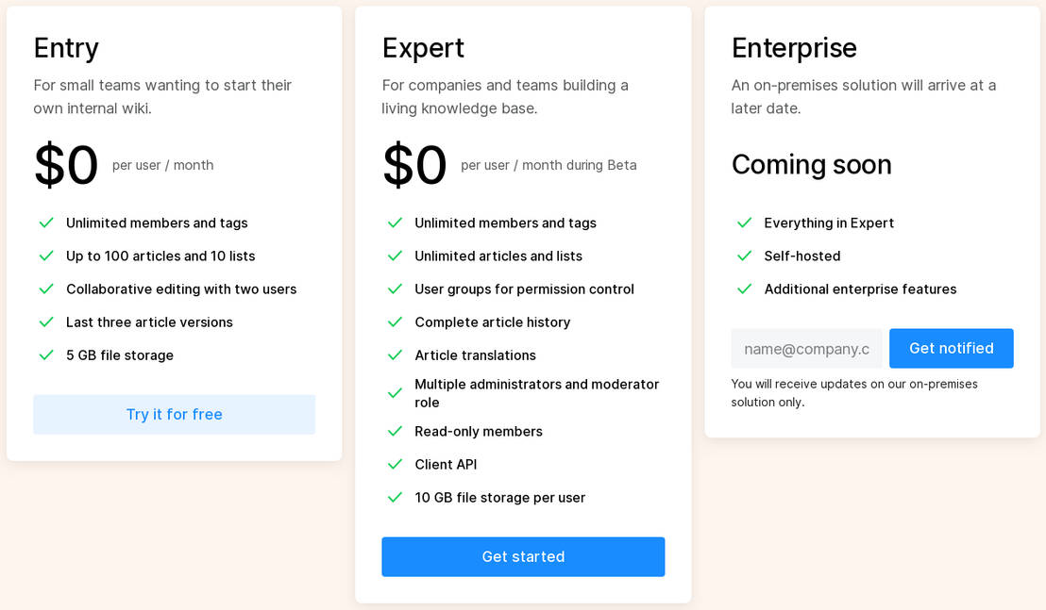Screen dimensions: 1046x610
Task: Click checkmark next to User groups for permission control
Action: click(395, 289)
